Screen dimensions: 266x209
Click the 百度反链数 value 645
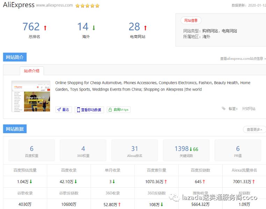tap(198, 182)
